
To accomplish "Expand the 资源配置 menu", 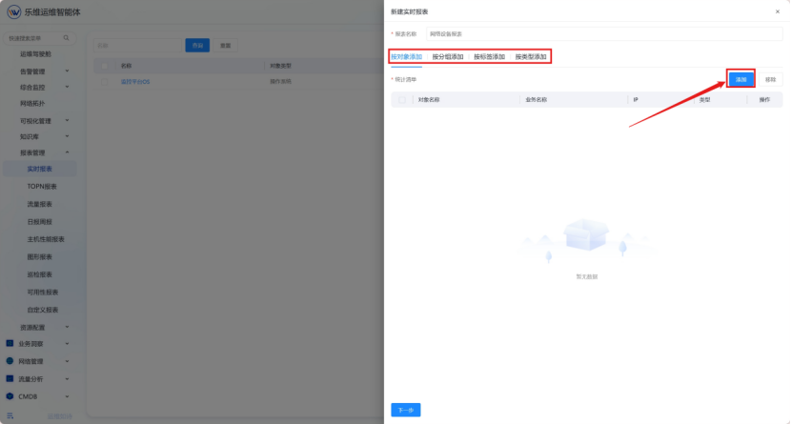I will [67, 327].
